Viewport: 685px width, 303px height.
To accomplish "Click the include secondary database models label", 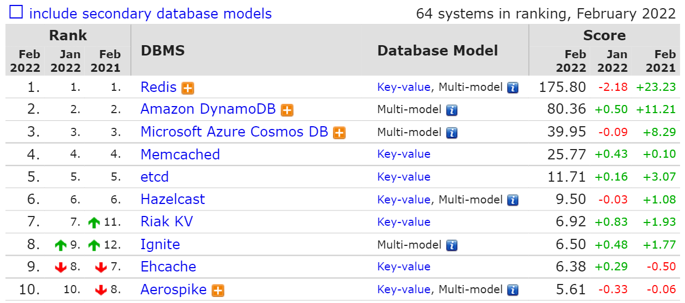I will coord(150,13).
